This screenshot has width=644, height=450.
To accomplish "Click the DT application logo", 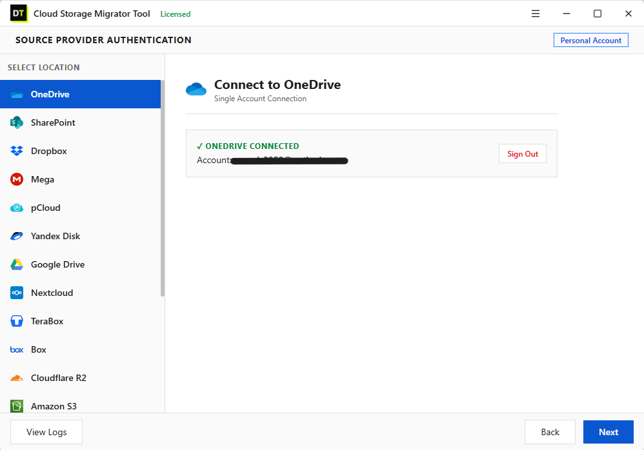I will tap(19, 14).
